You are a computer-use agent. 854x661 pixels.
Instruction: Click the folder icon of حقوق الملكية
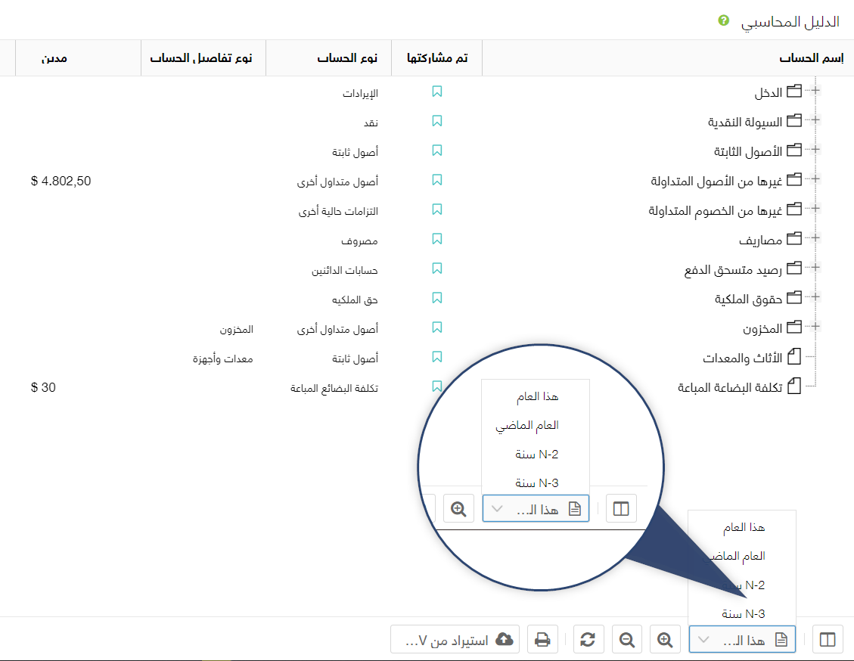[795, 297]
